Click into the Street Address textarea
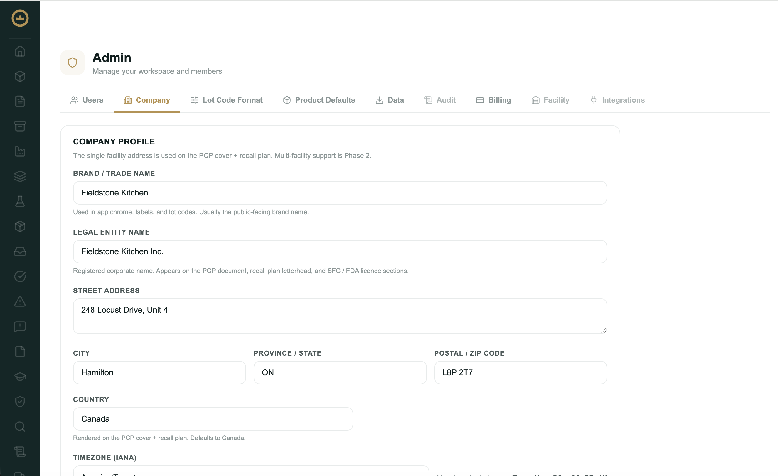 340,316
